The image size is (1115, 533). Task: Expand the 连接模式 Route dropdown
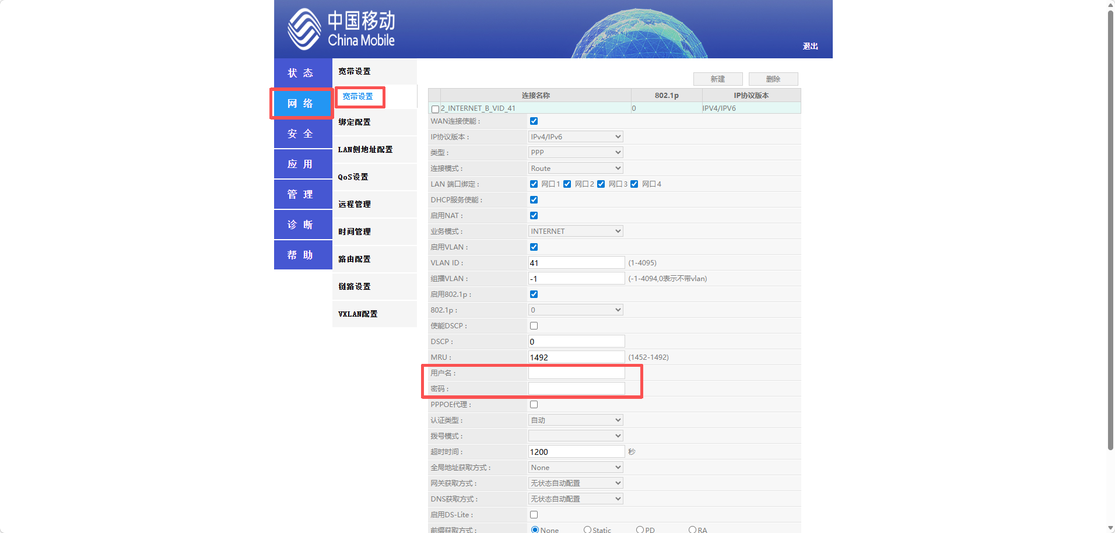click(575, 169)
